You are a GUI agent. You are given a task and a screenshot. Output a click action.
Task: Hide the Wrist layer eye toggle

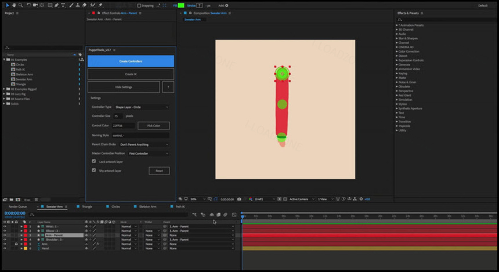pyautogui.click(x=5, y=227)
